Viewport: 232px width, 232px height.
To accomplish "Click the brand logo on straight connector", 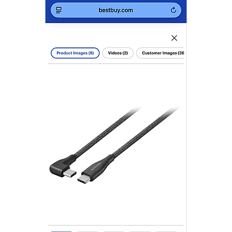I will point(96,167).
